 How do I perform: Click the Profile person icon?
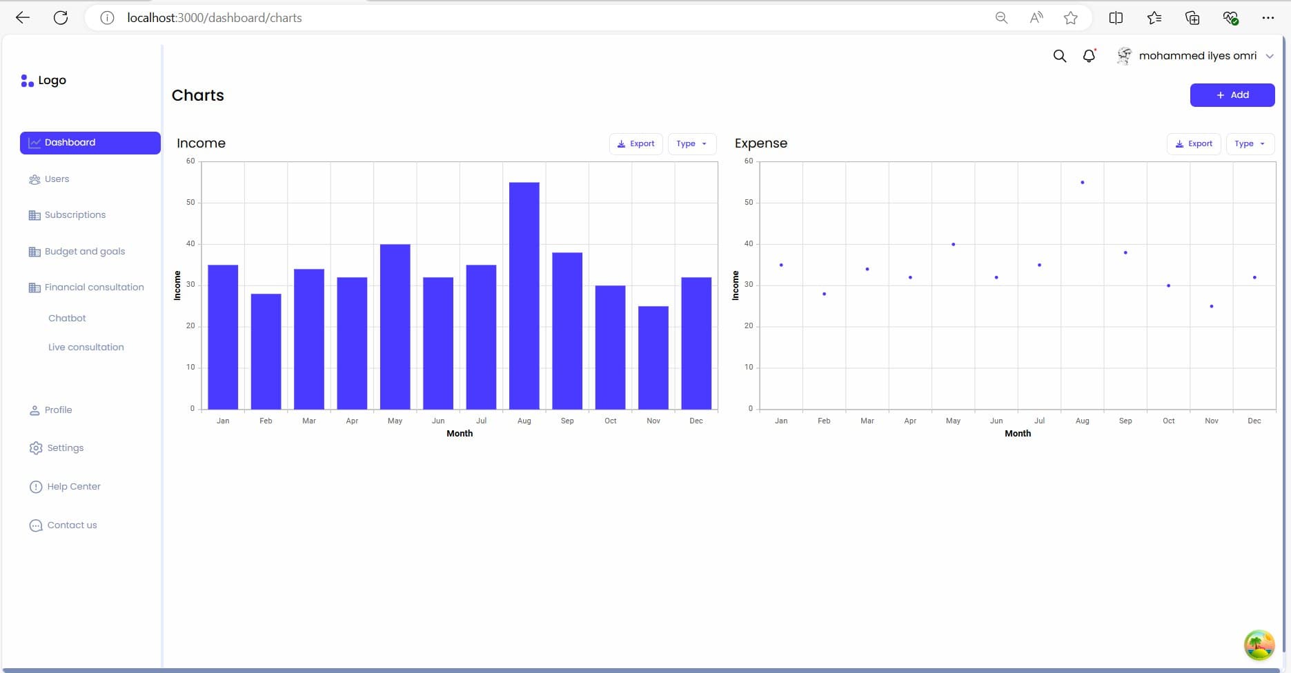coord(35,410)
